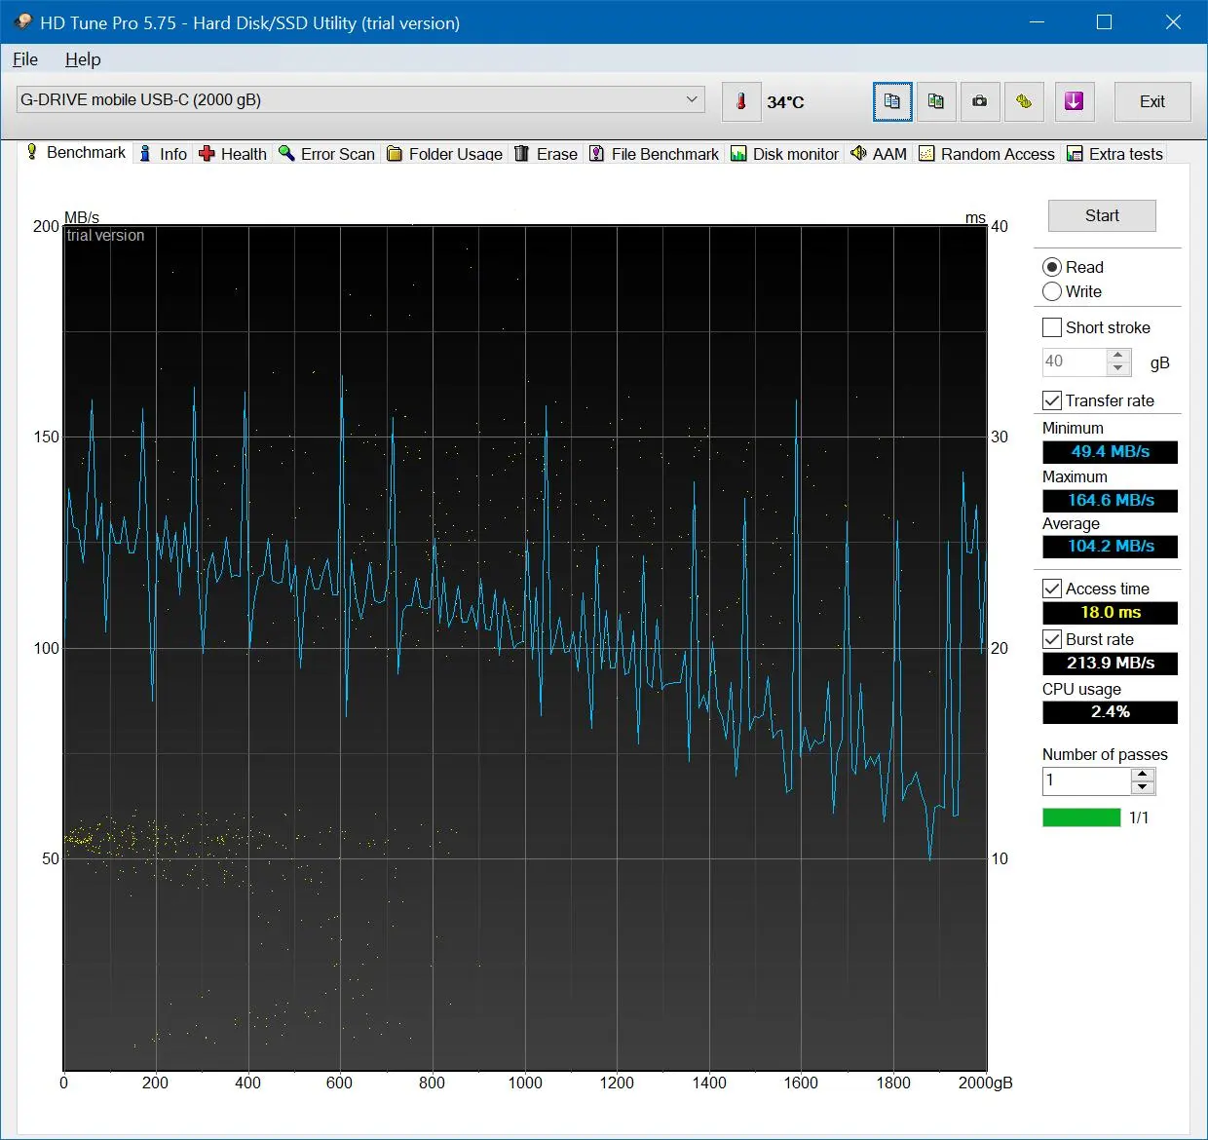Click the 213.9 MB/s burst rate value
This screenshot has height=1140, width=1208.
pos(1110,664)
